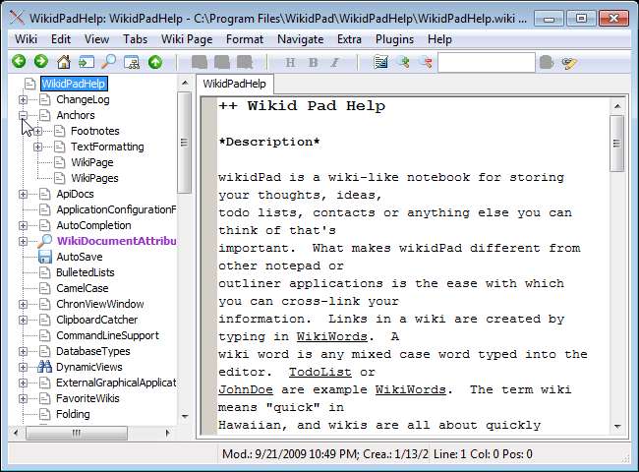The width and height of the screenshot is (639, 472).
Task: Select the CommandLineSupport tree item
Action: pos(107,335)
